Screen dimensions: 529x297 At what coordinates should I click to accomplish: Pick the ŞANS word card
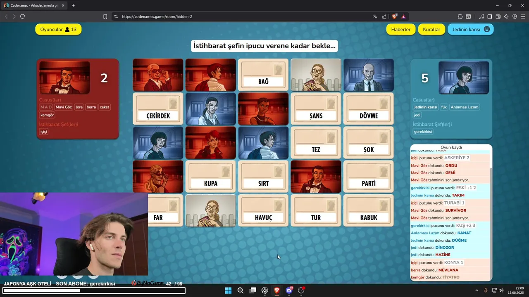316,108
